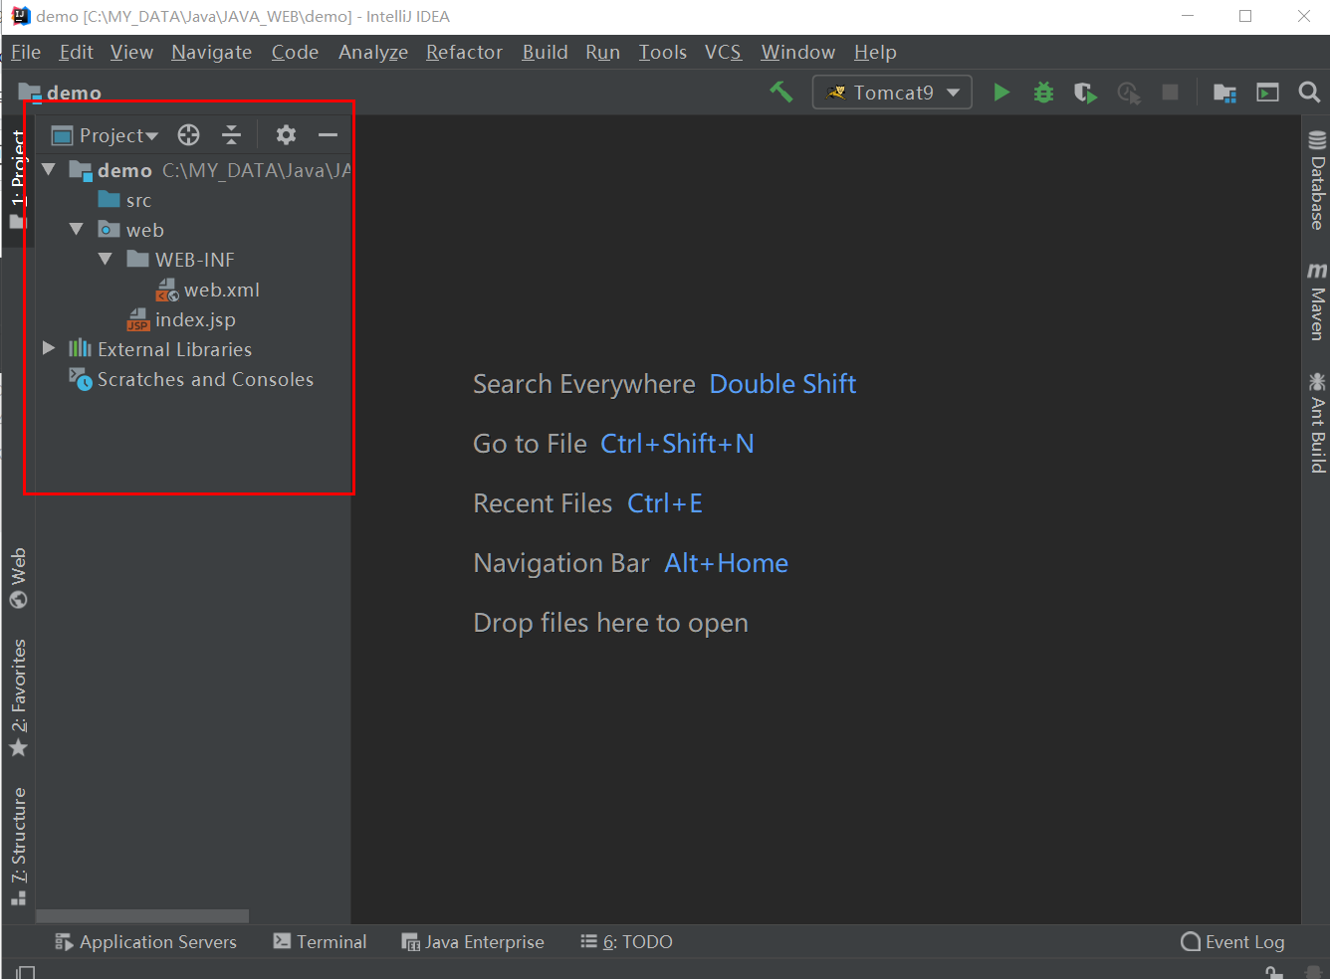Collapse all nodes in the Project panel
The height and width of the screenshot is (979, 1330).
click(231, 135)
